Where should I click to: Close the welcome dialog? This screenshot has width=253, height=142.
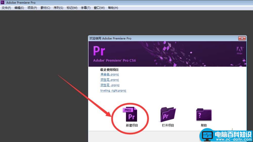point(242,38)
